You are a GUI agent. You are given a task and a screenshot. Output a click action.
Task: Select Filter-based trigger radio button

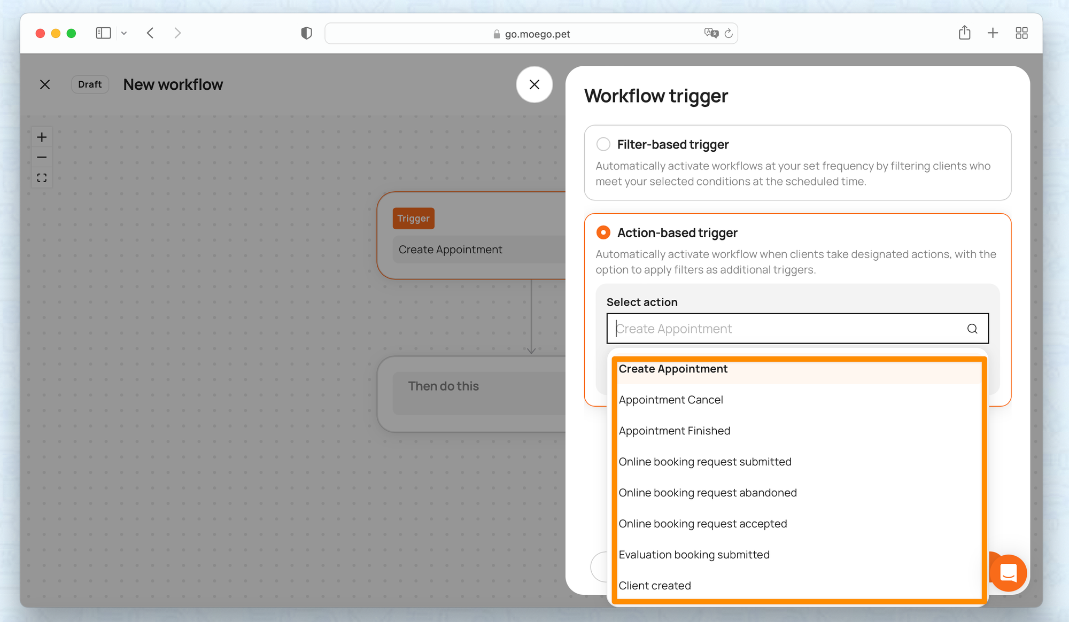click(x=603, y=144)
